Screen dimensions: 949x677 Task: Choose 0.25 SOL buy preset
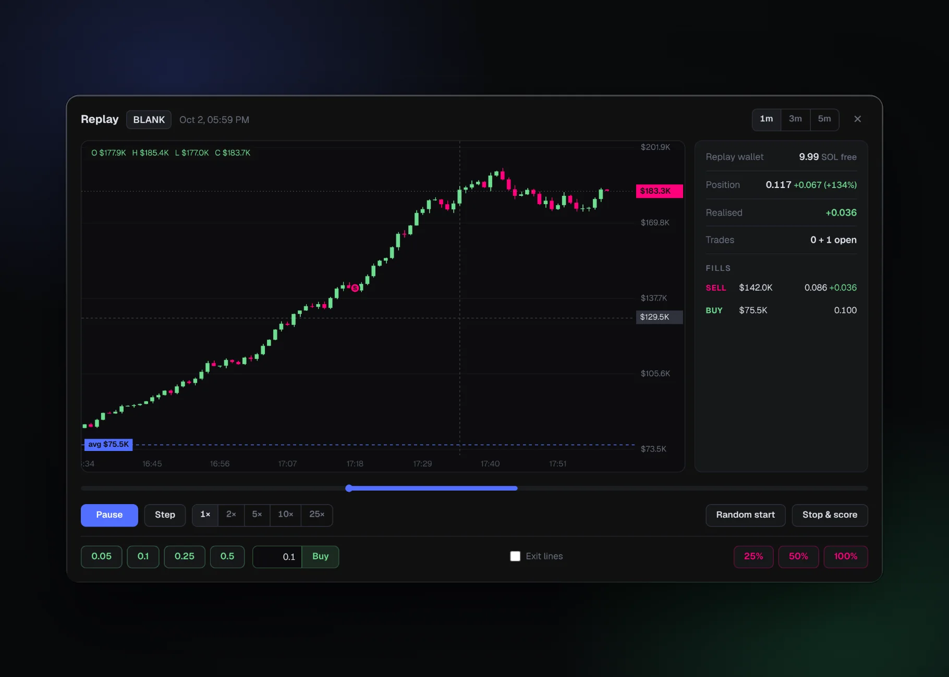point(185,557)
